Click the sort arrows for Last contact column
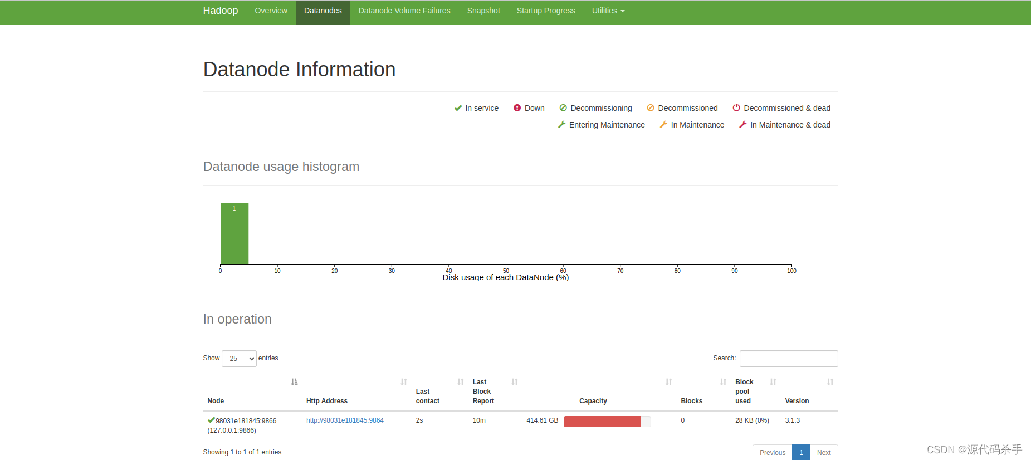 click(461, 382)
